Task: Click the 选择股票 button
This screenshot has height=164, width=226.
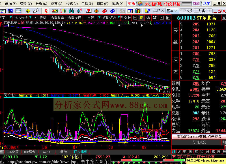Action: point(57,18)
